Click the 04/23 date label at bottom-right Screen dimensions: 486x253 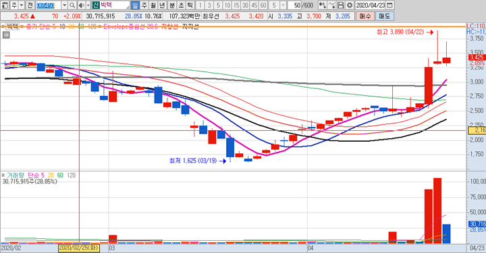pos(477,248)
